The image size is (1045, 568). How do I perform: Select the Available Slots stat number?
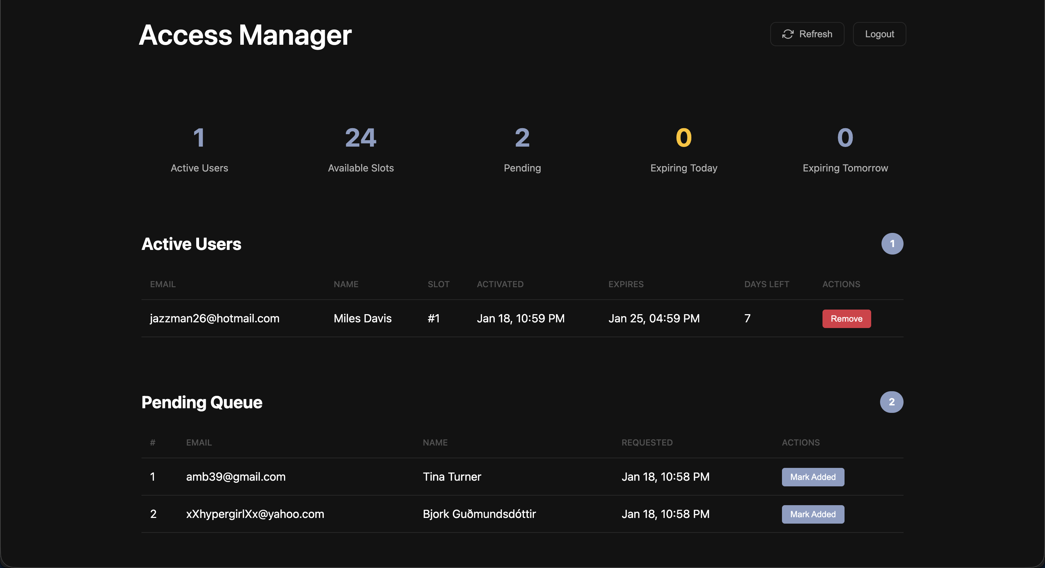360,138
